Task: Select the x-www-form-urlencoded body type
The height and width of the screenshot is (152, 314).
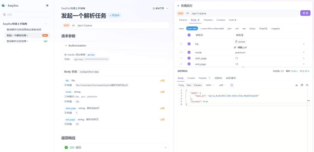Action: click(212, 29)
